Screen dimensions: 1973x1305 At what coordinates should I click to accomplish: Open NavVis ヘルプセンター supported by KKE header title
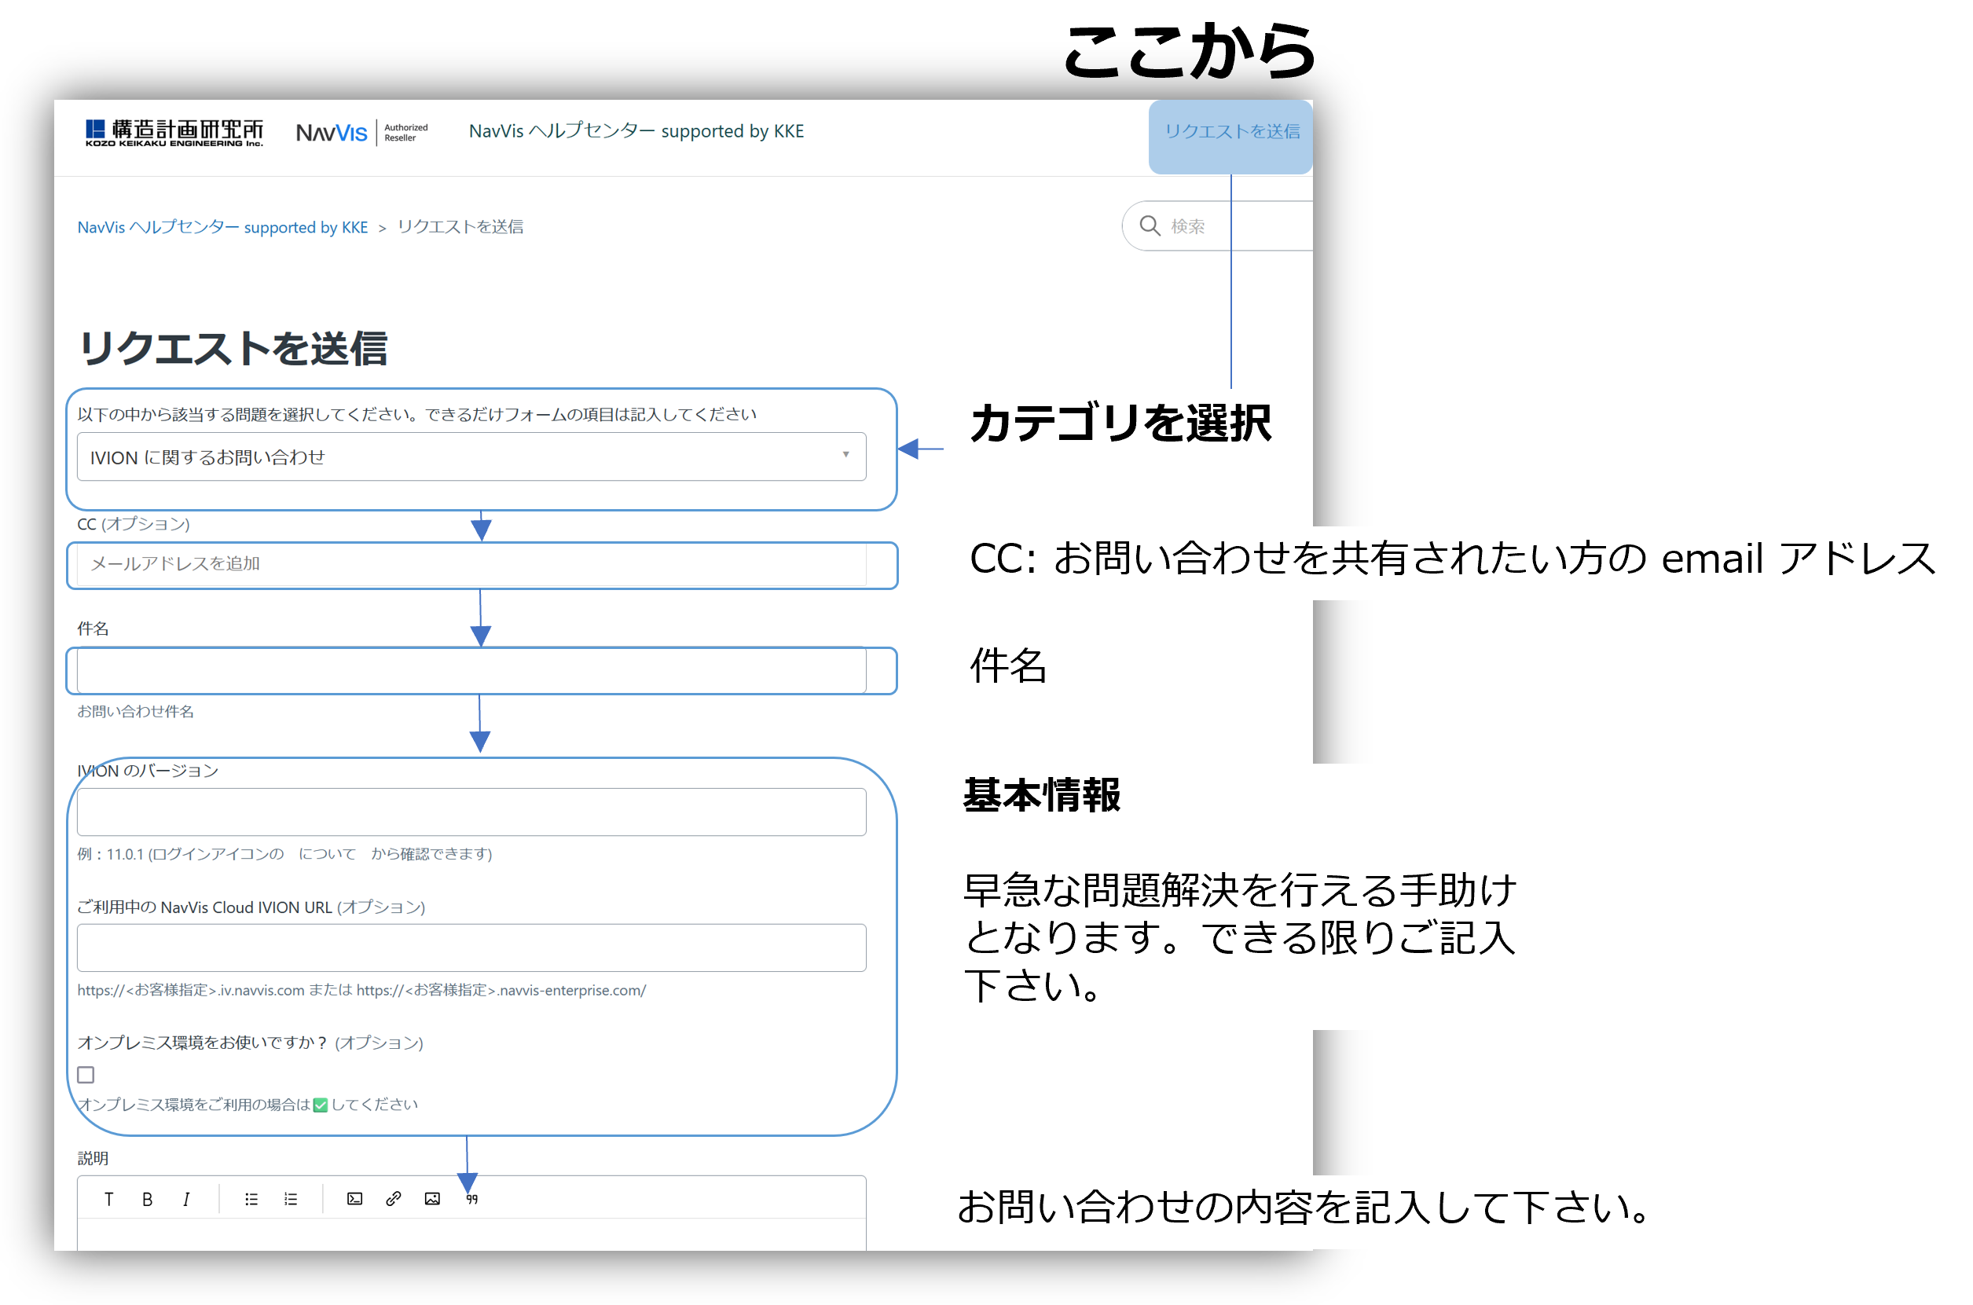click(x=636, y=131)
